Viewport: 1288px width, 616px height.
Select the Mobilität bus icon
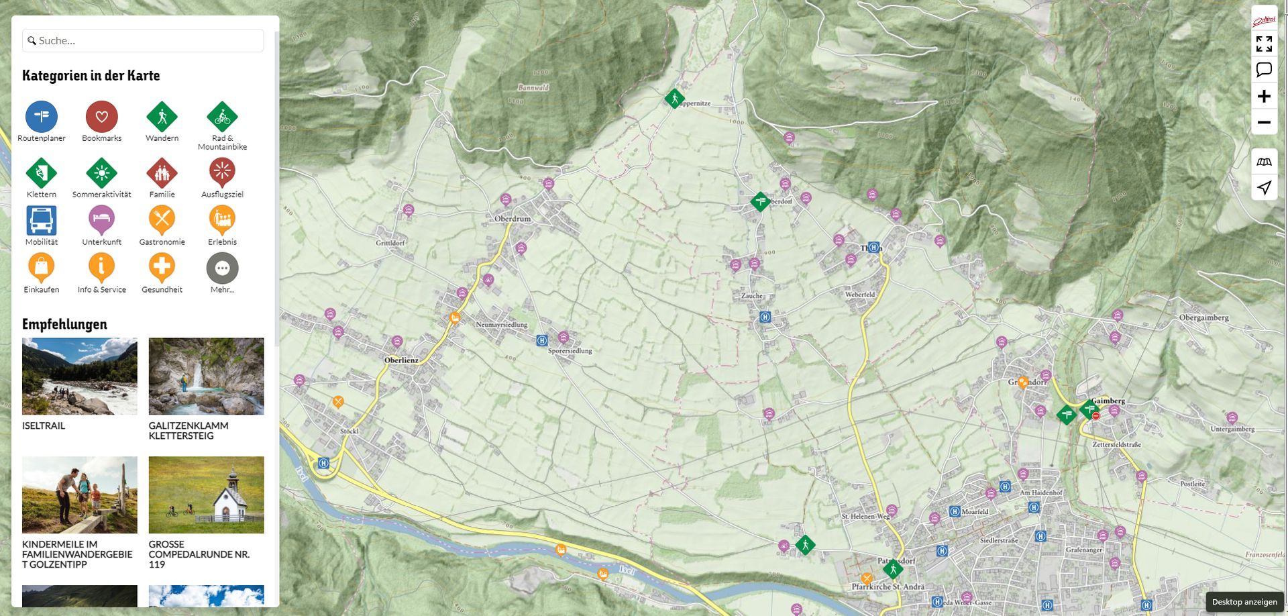coord(42,220)
